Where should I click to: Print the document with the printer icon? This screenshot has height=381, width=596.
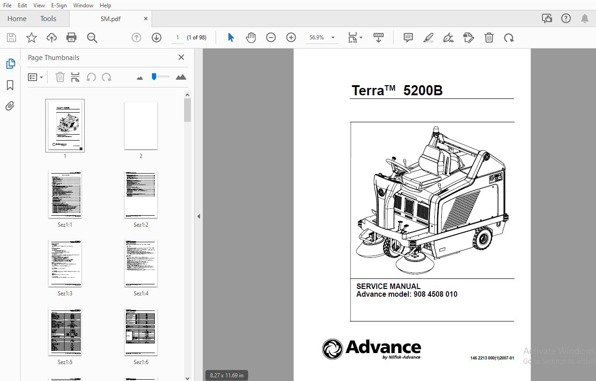[71, 38]
